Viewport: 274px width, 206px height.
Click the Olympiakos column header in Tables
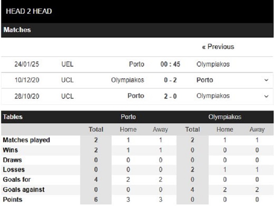pyautogui.click(x=225, y=117)
